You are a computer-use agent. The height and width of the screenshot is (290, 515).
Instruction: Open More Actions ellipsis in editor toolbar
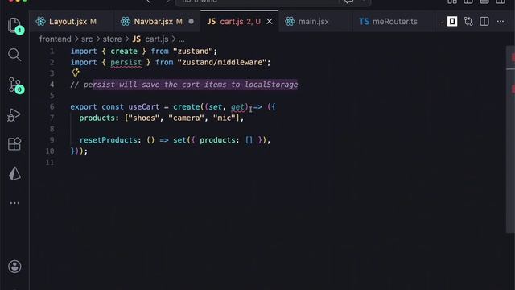pyautogui.click(x=501, y=22)
